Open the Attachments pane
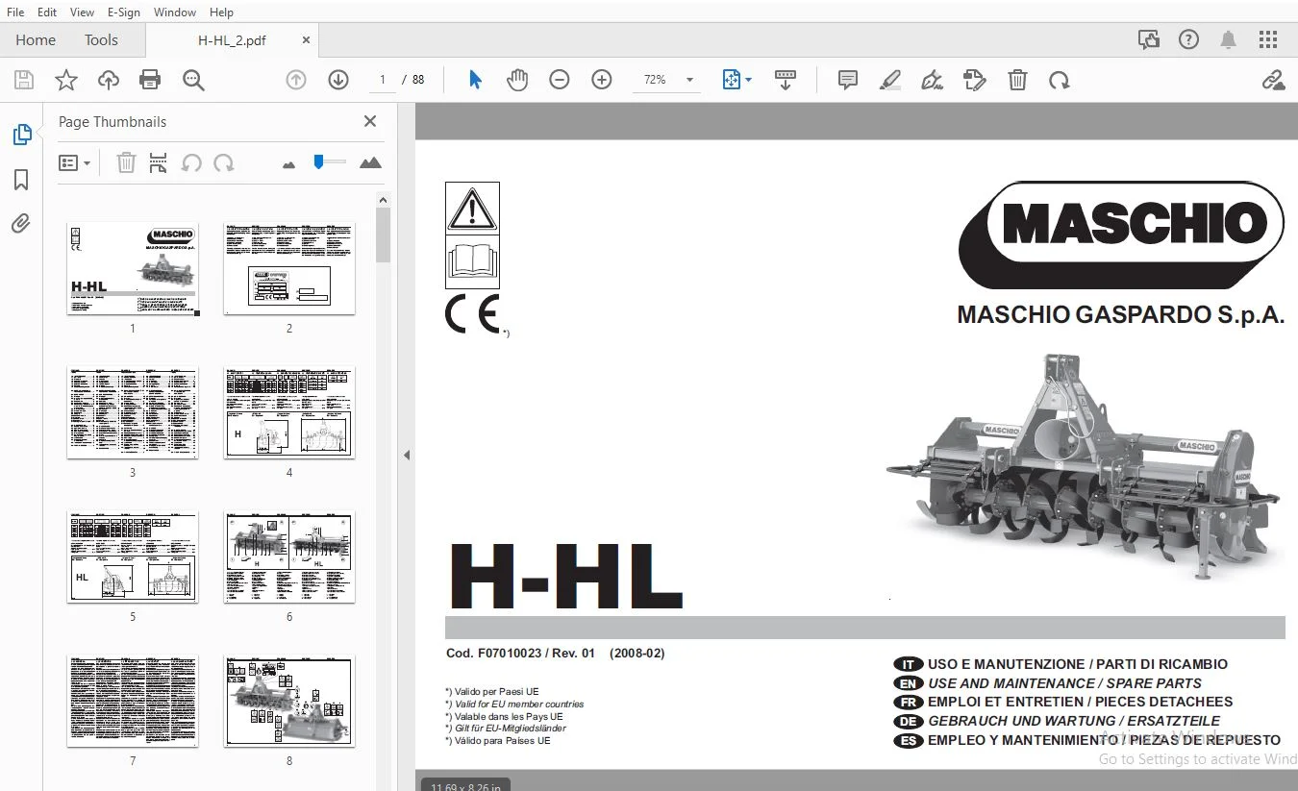The width and height of the screenshot is (1298, 791). [21, 224]
